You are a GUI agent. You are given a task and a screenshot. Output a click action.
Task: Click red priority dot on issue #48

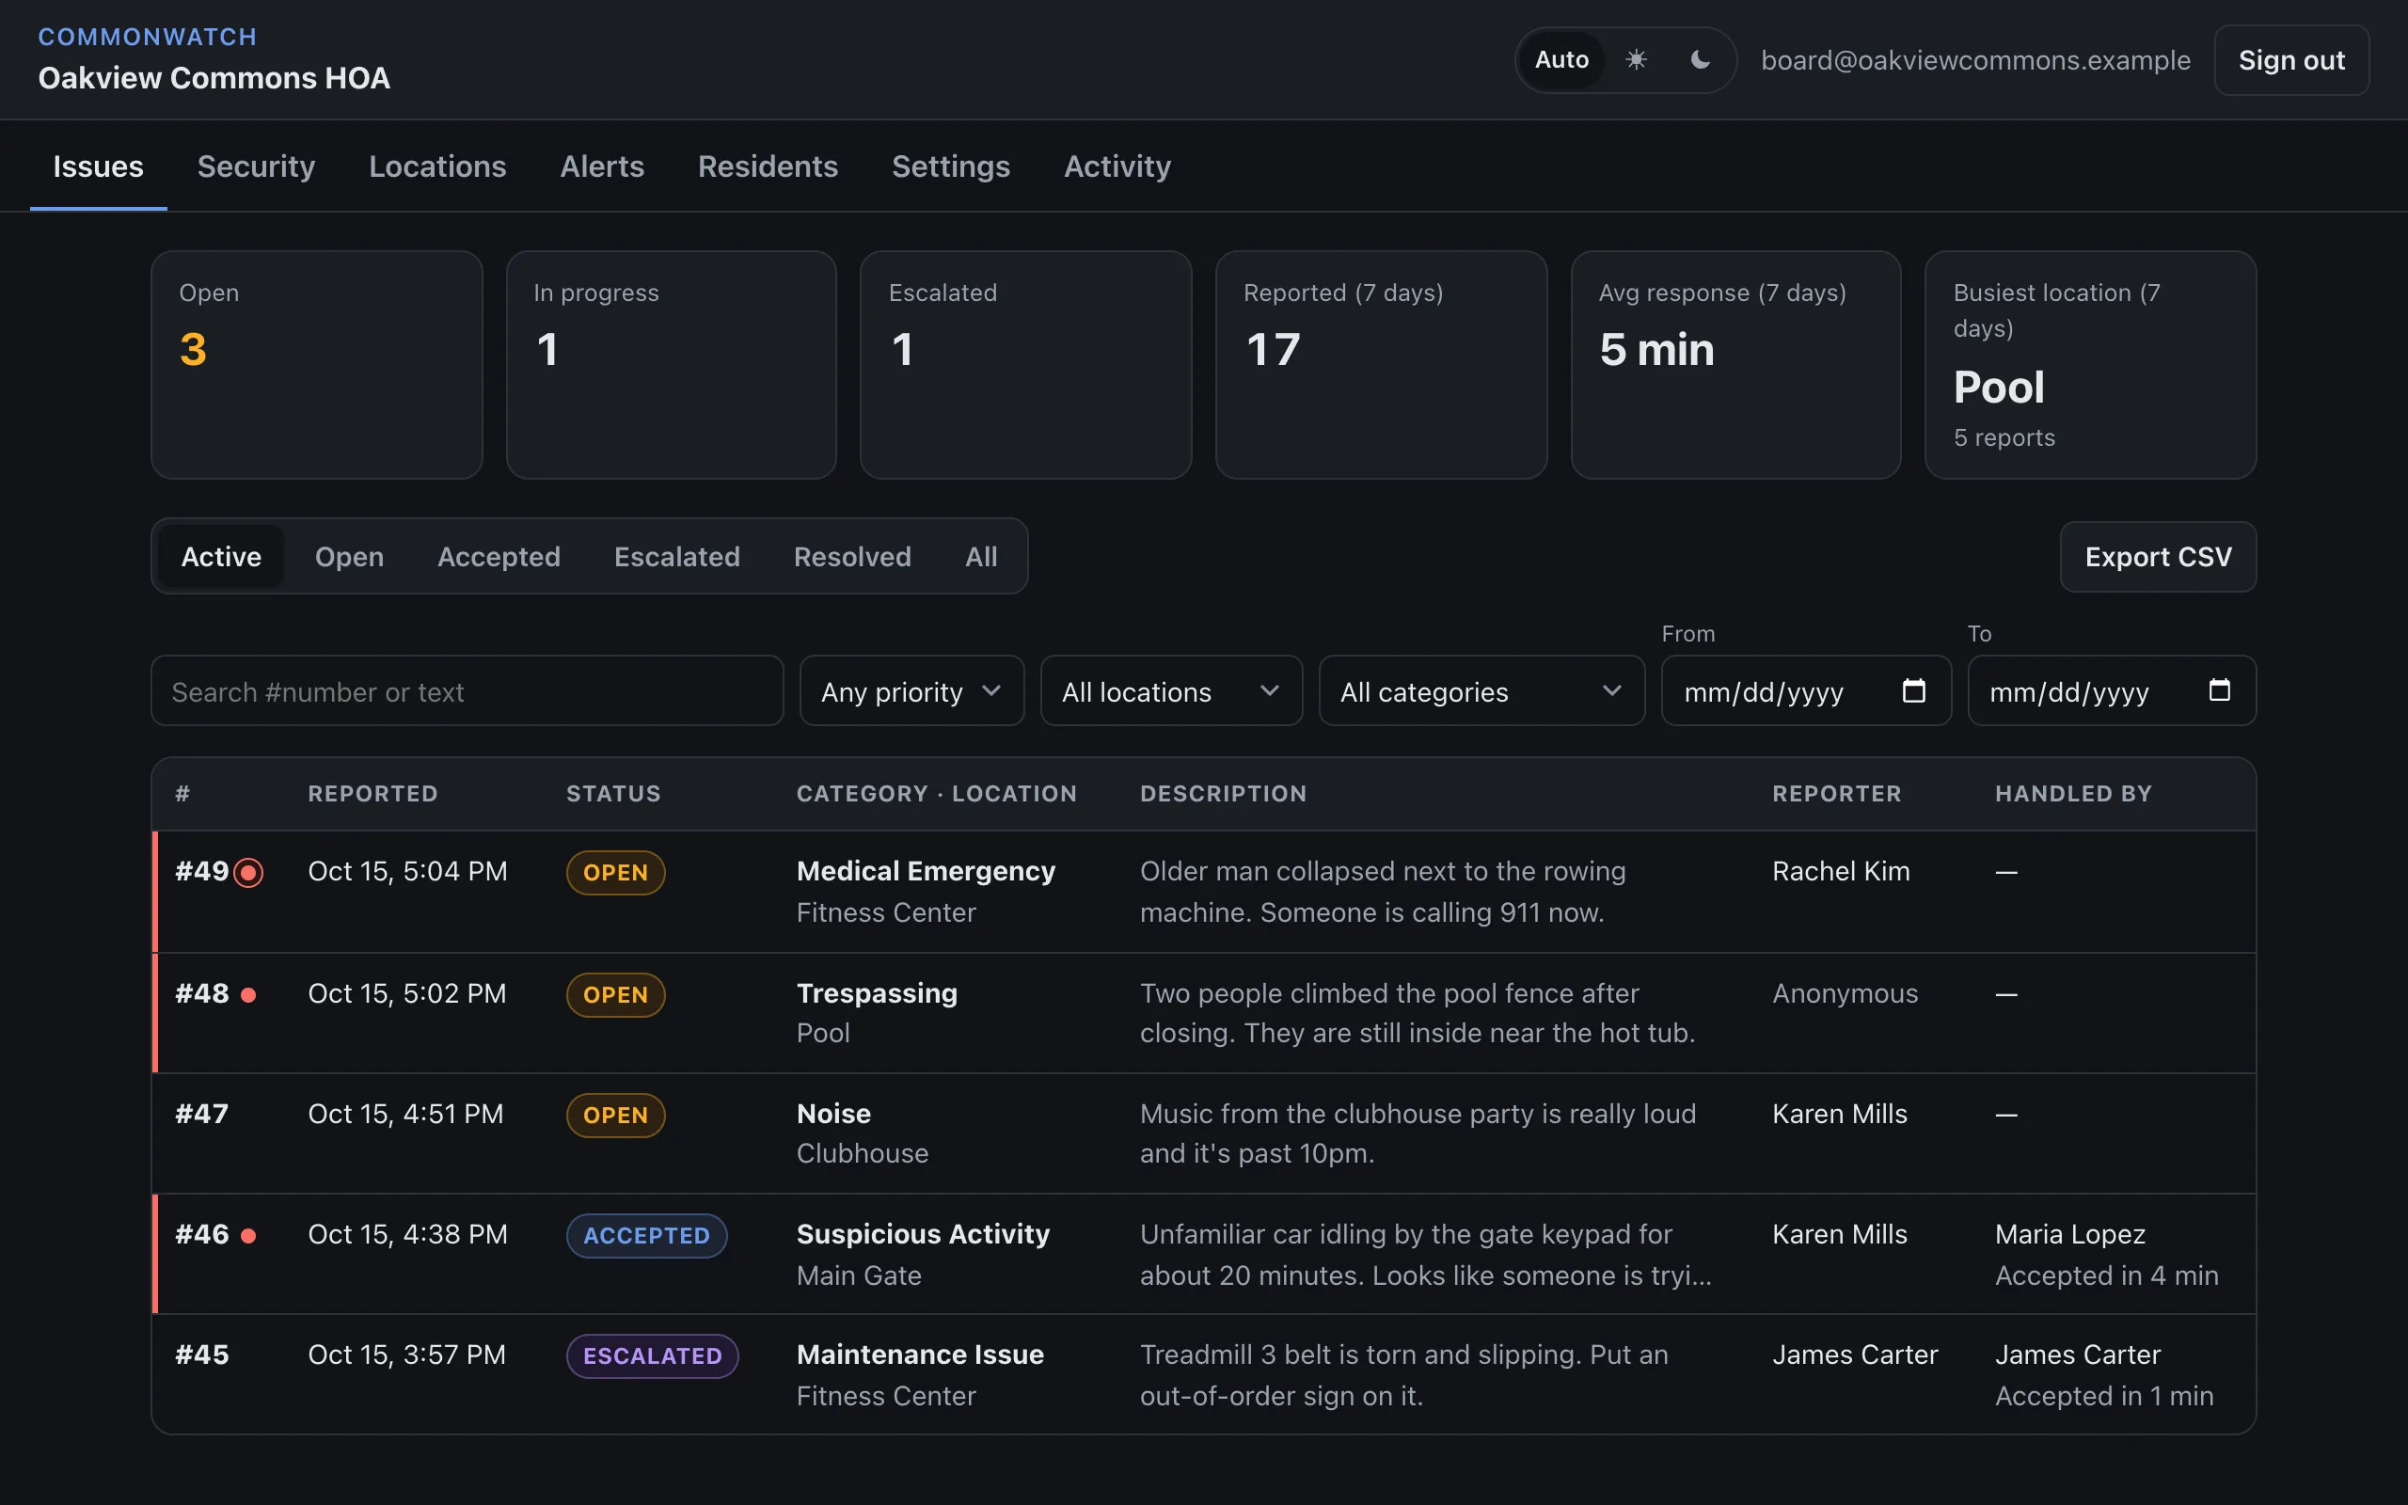click(x=248, y=994)
